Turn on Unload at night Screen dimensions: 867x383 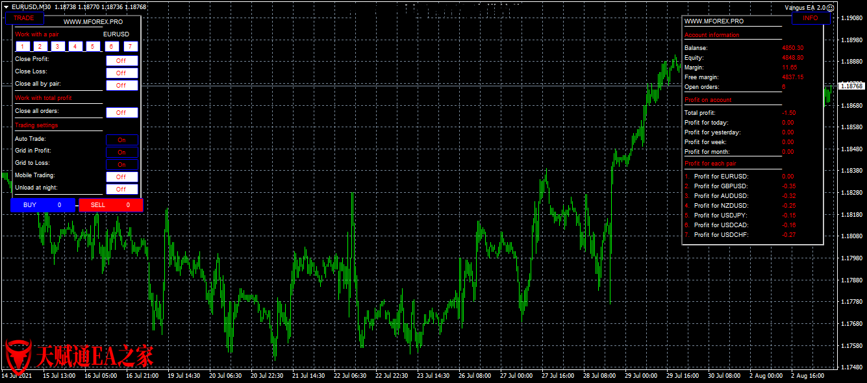[x=121, y=189]
